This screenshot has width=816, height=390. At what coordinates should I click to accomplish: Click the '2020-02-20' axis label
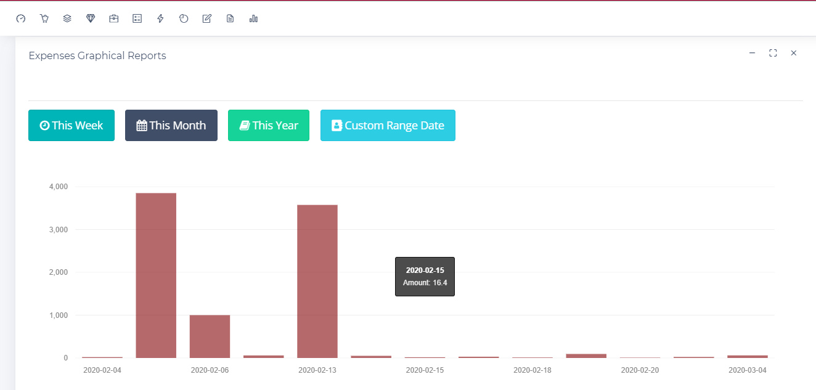tap(640, 370)
